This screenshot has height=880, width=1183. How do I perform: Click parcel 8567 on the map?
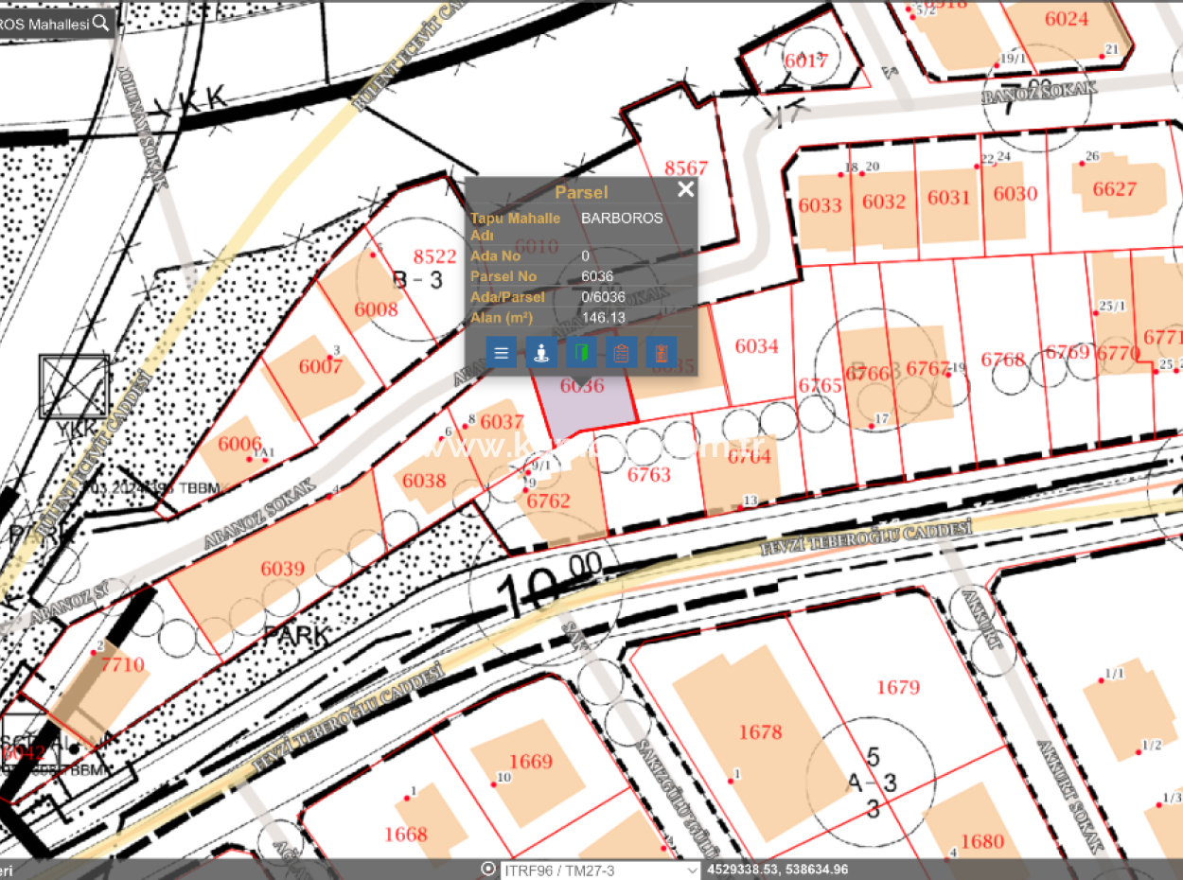tap(686, 168)
